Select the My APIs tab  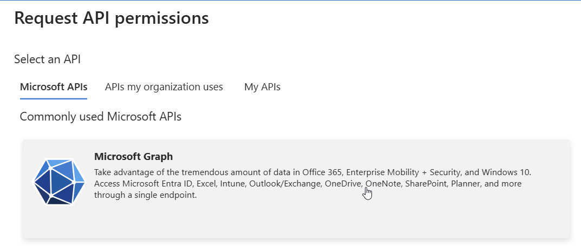tap(262, 87)
